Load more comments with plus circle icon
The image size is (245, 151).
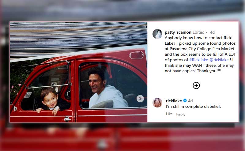click(x=196, y=85)
